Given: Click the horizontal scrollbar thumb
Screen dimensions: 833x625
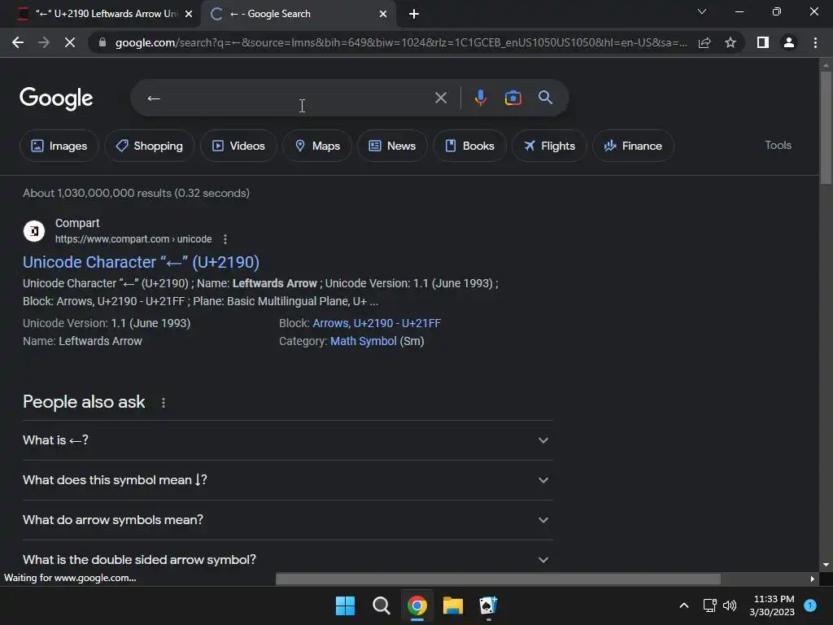Looking at the screenshot, I should (x=498, y=579).
